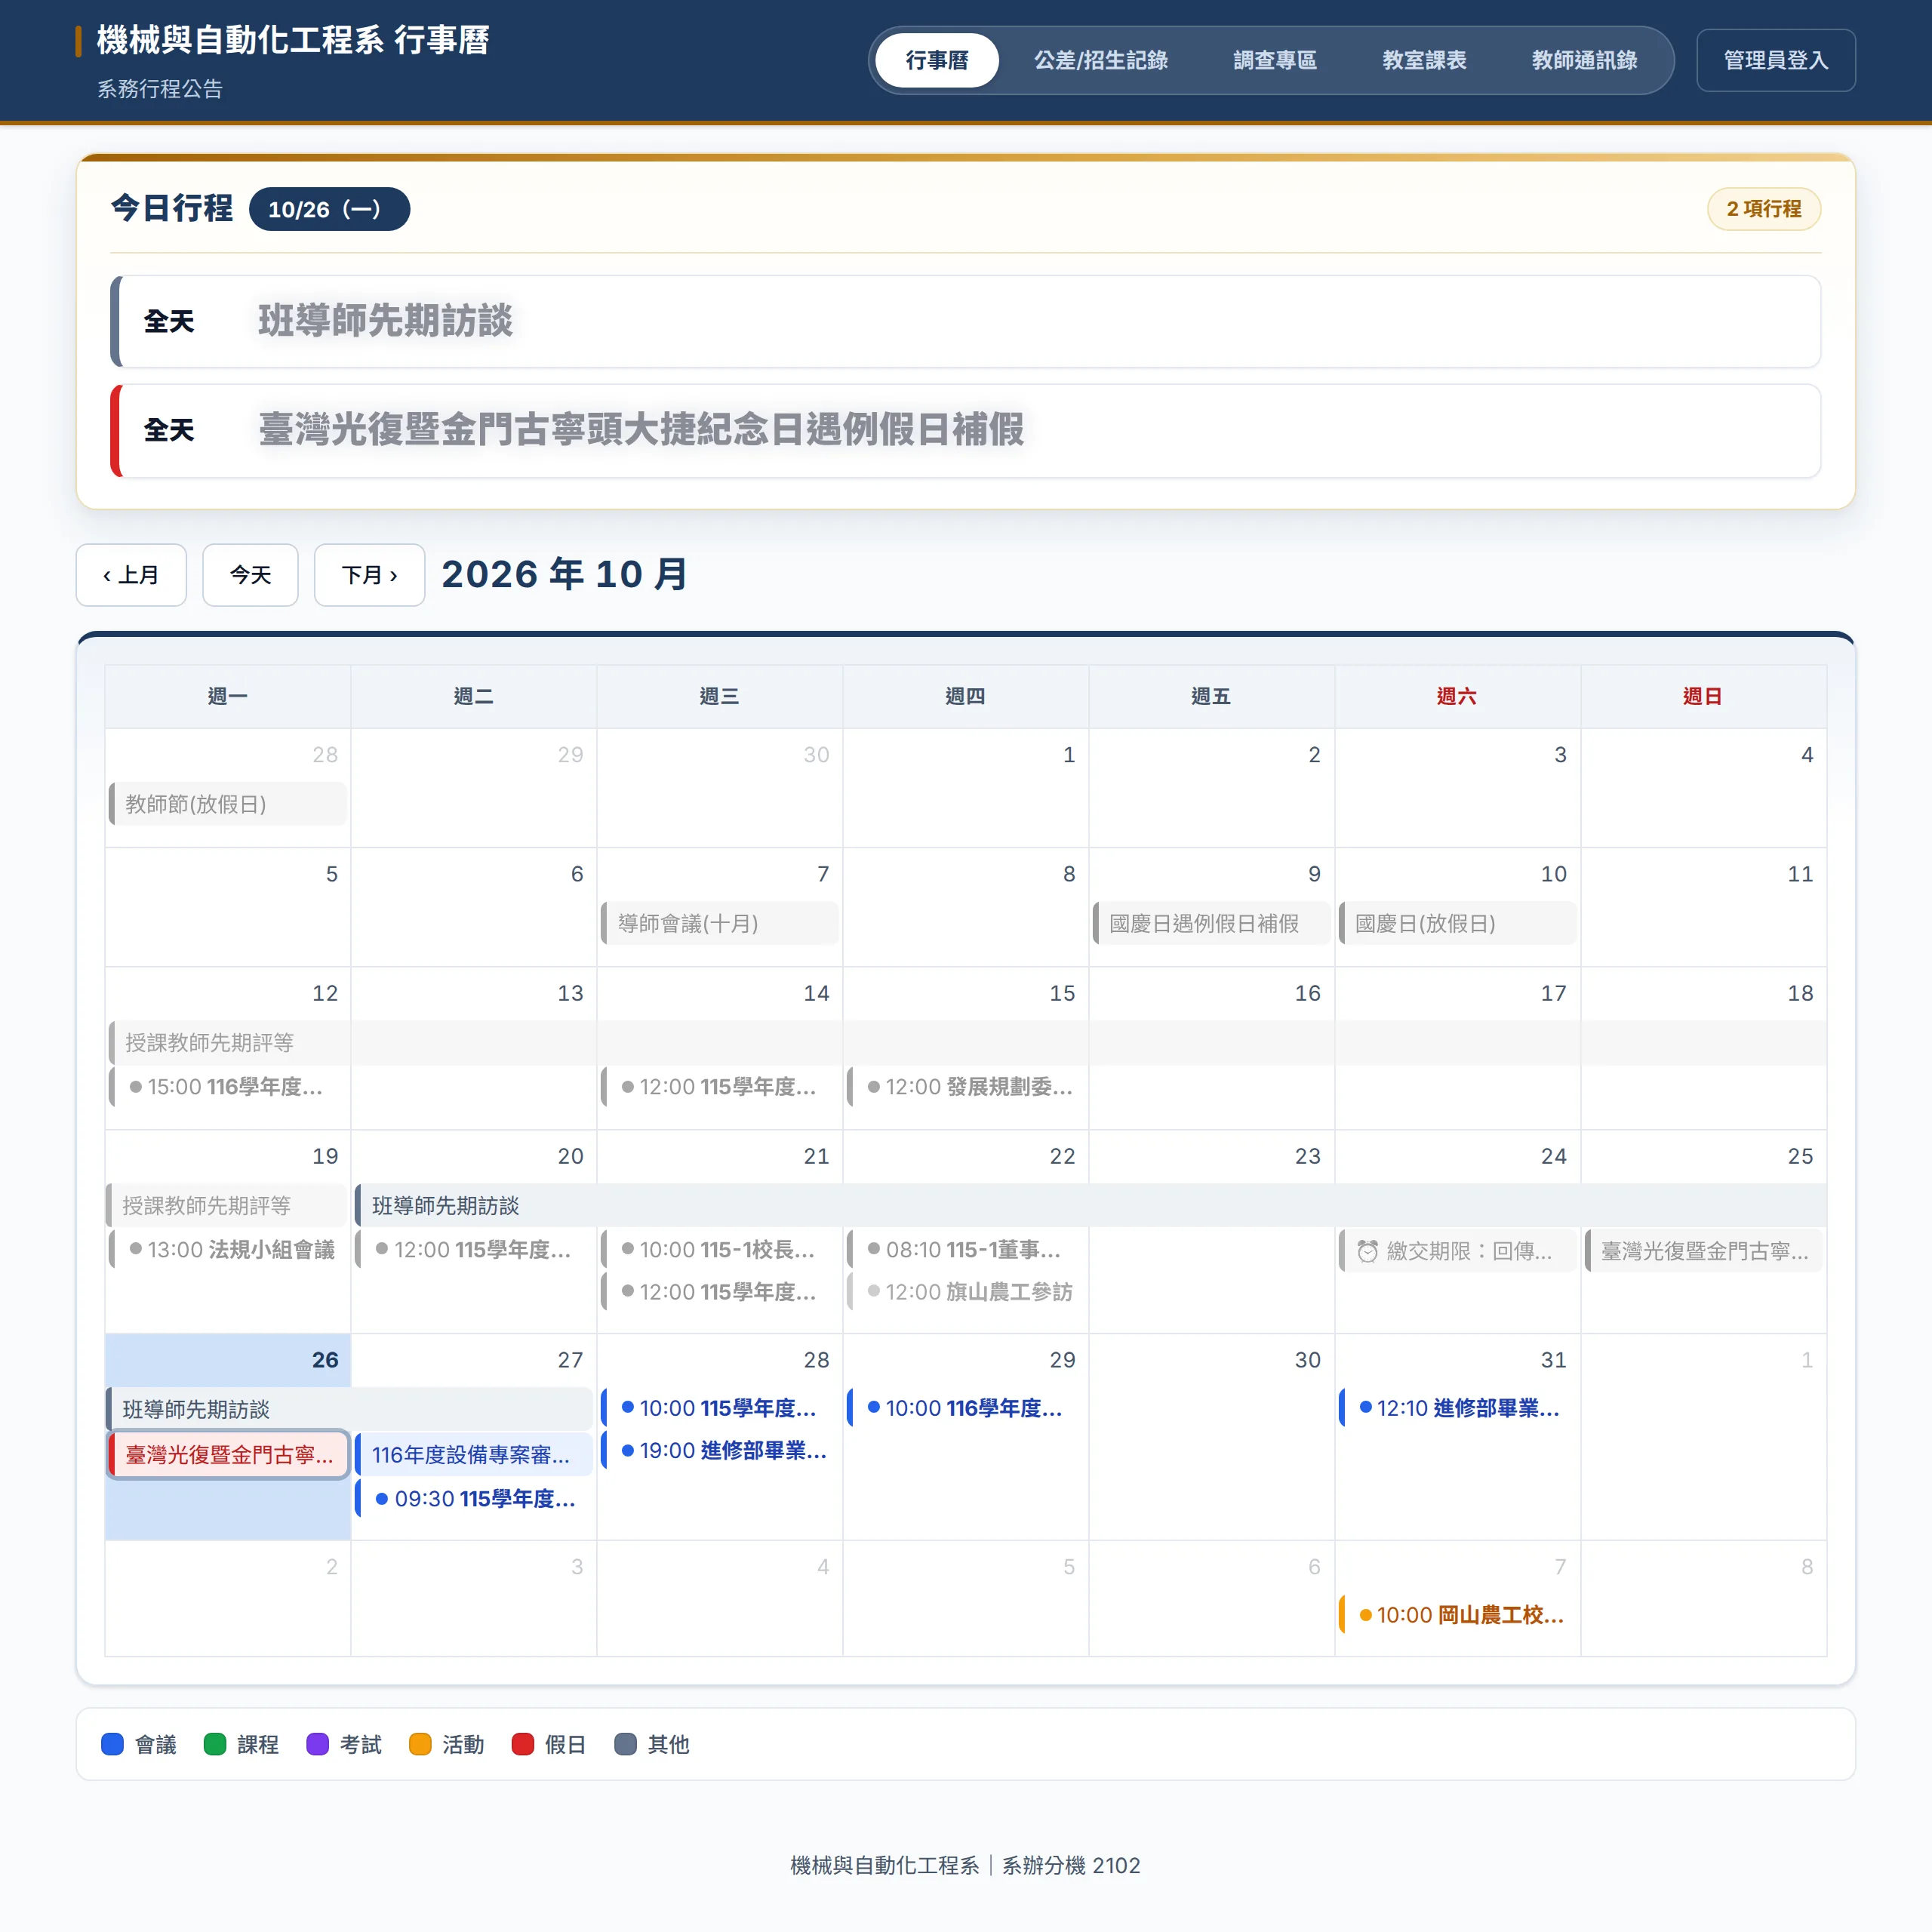Open the 13:00 法規小組會議 event
The image size is (1932, 1932).
point(228,1250)
